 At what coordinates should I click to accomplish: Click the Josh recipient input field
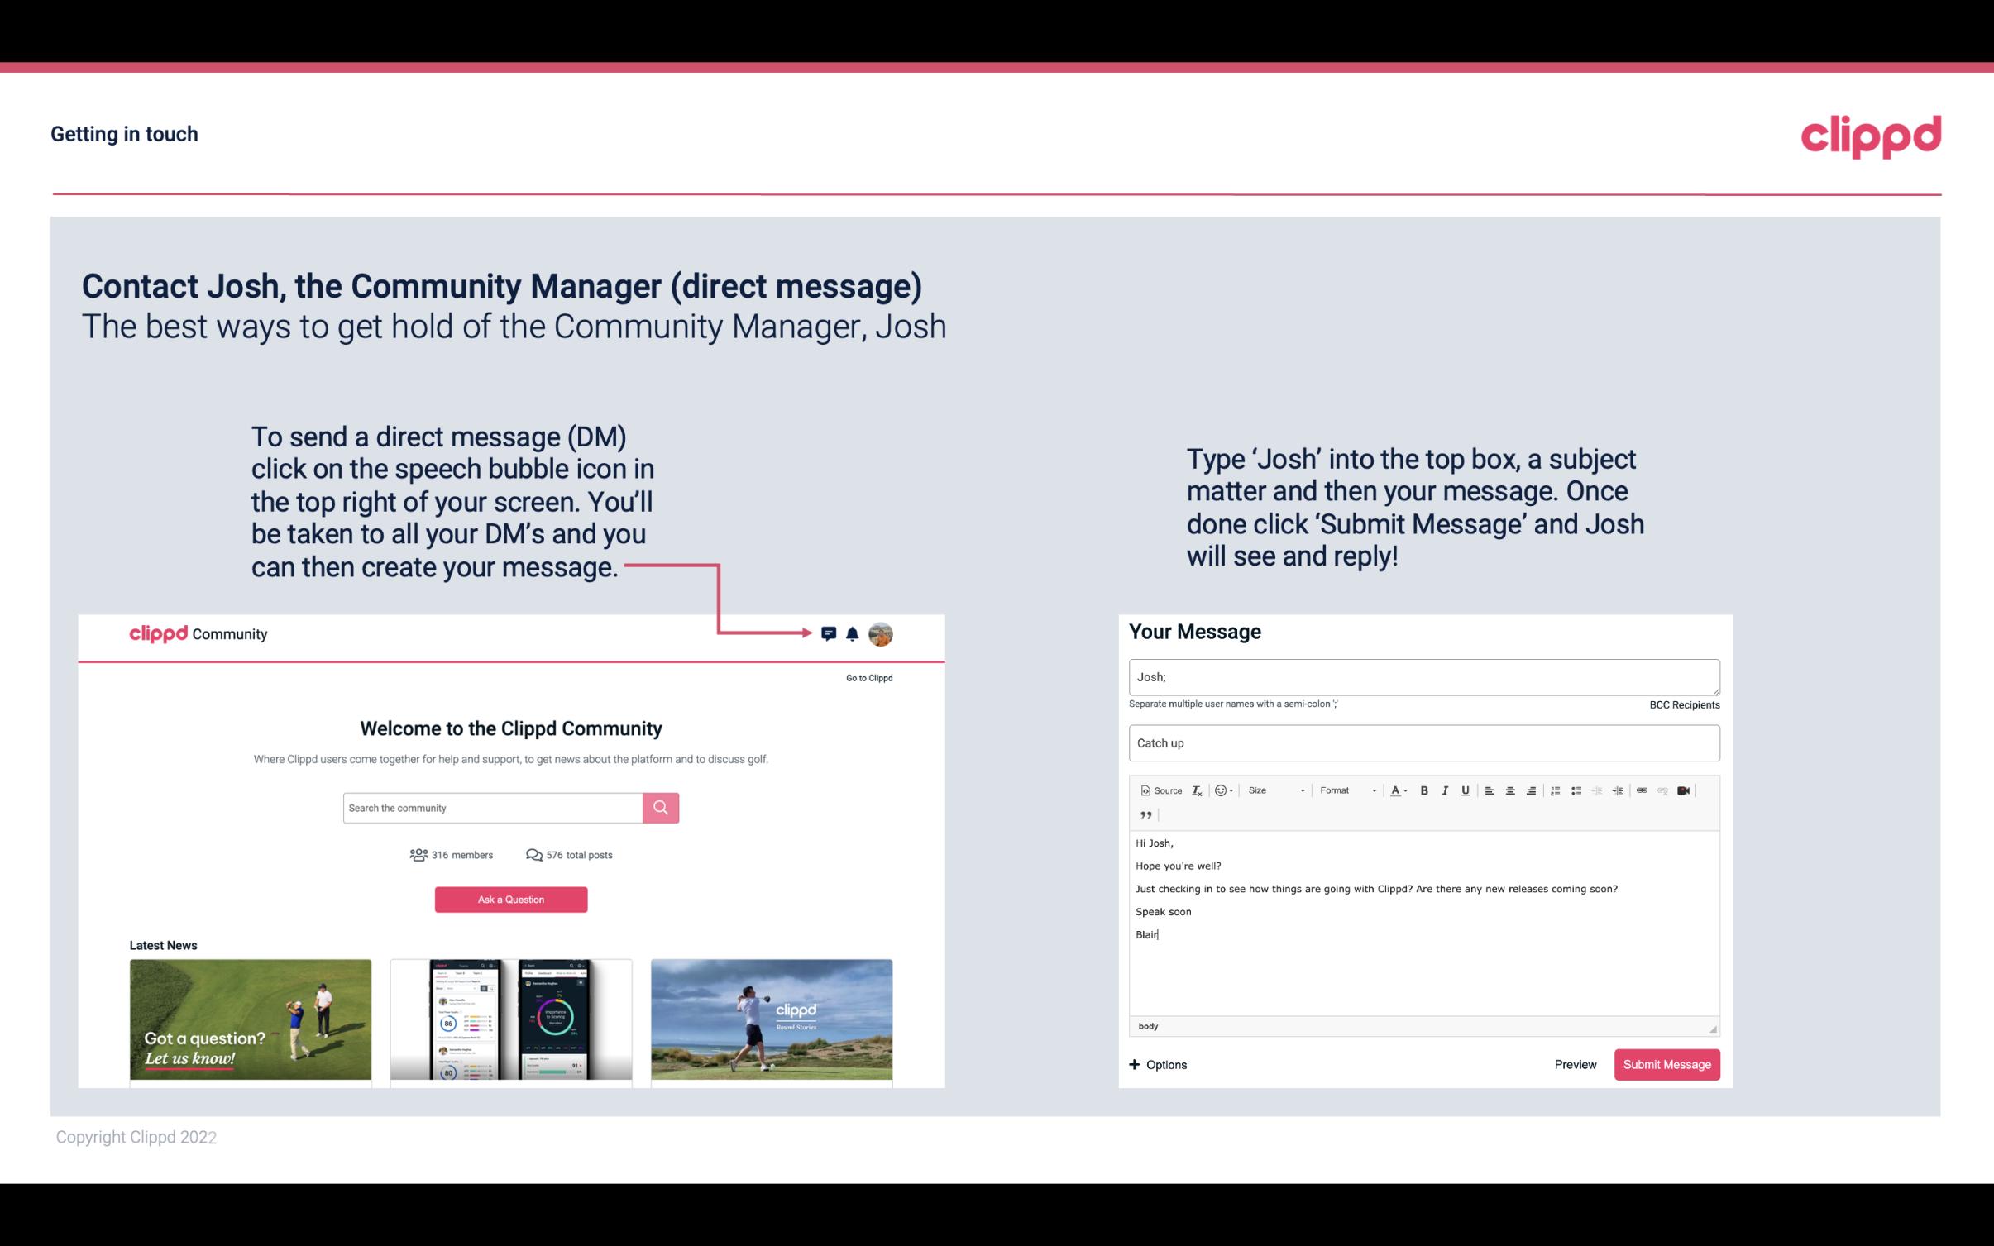1423,676
